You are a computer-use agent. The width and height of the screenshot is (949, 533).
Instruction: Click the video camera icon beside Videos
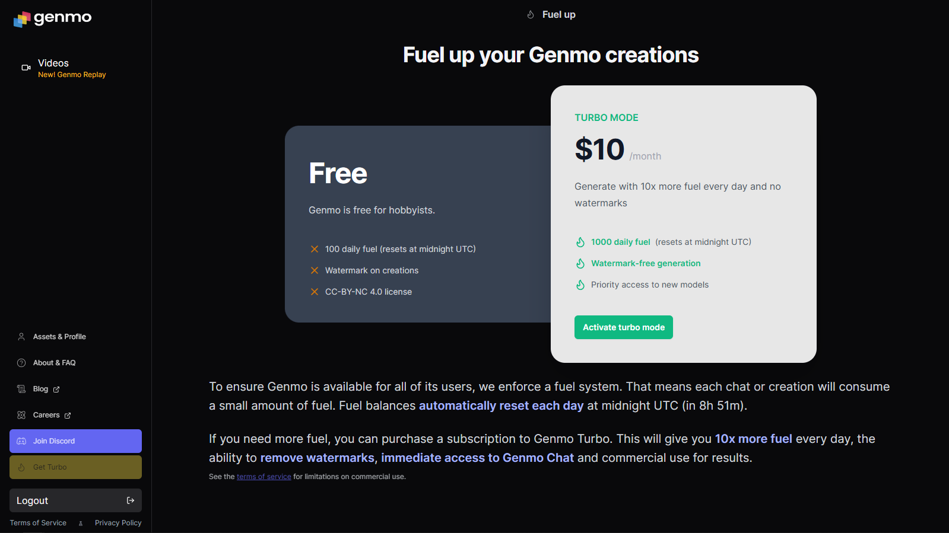(x=26, y=68)
